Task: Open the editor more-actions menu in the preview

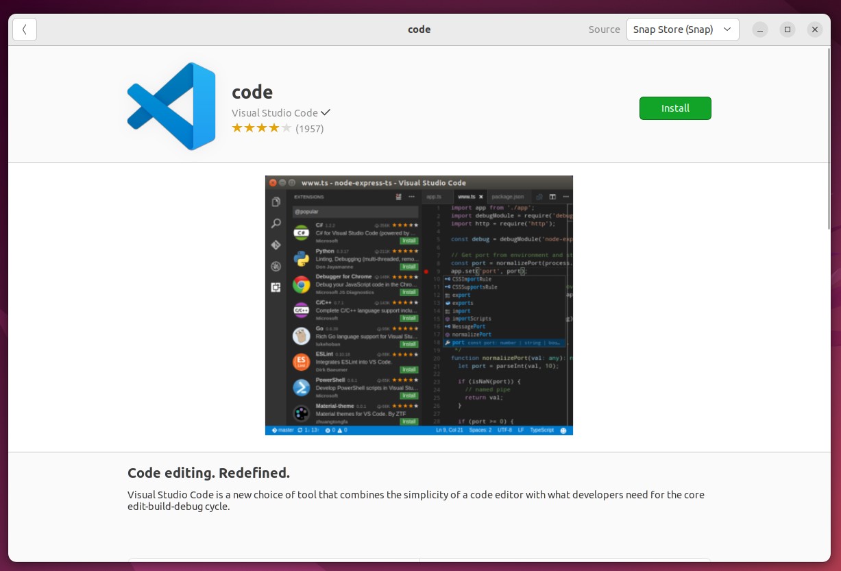Action: (x=565, y=197)
